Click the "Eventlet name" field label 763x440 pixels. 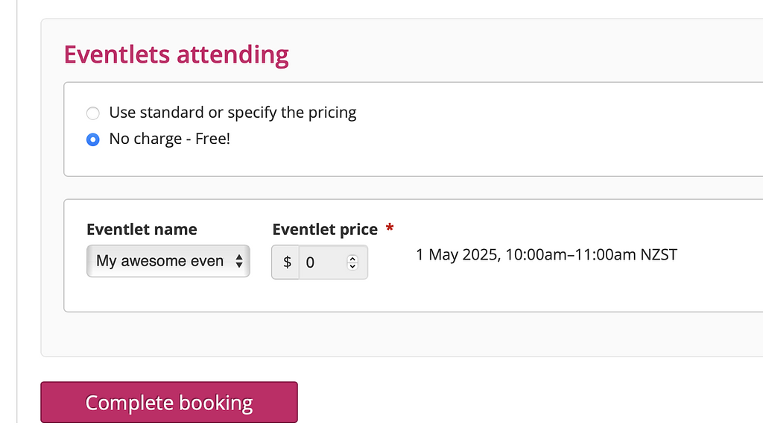(x=142, y=229)
